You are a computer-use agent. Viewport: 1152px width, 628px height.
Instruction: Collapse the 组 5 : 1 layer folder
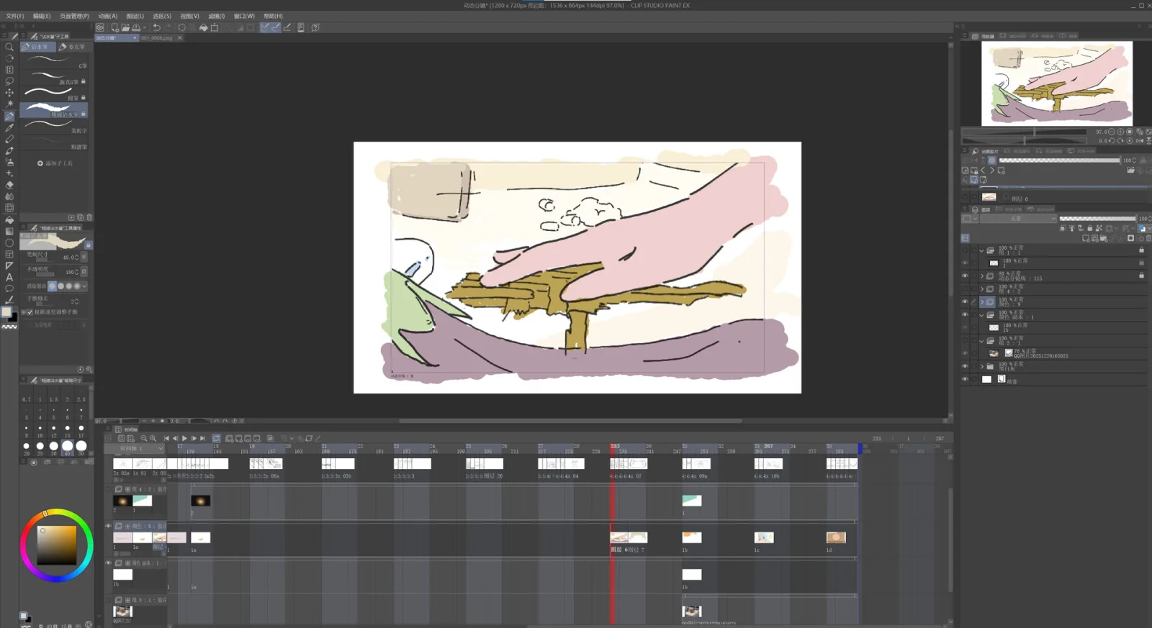click(x=981, y=340)
